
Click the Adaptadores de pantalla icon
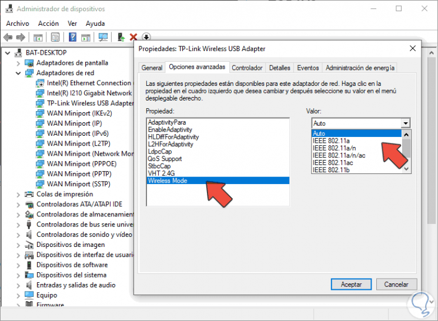point(29,63)
